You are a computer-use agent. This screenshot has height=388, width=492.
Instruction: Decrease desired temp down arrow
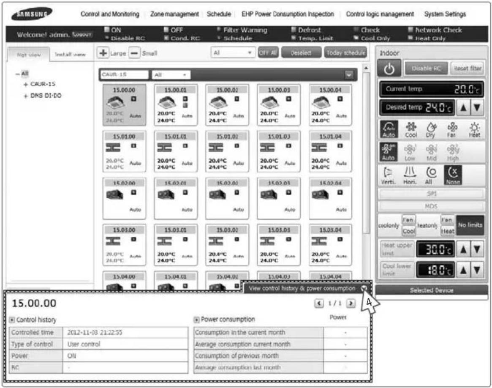[477, 107]
